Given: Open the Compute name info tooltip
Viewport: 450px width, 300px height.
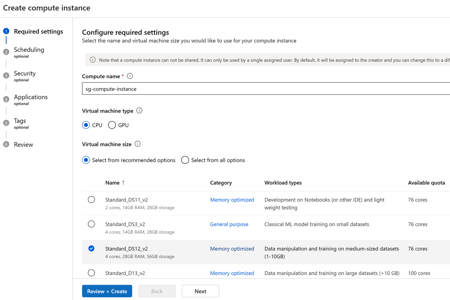Looking at the screenshot, I should 130,76.
